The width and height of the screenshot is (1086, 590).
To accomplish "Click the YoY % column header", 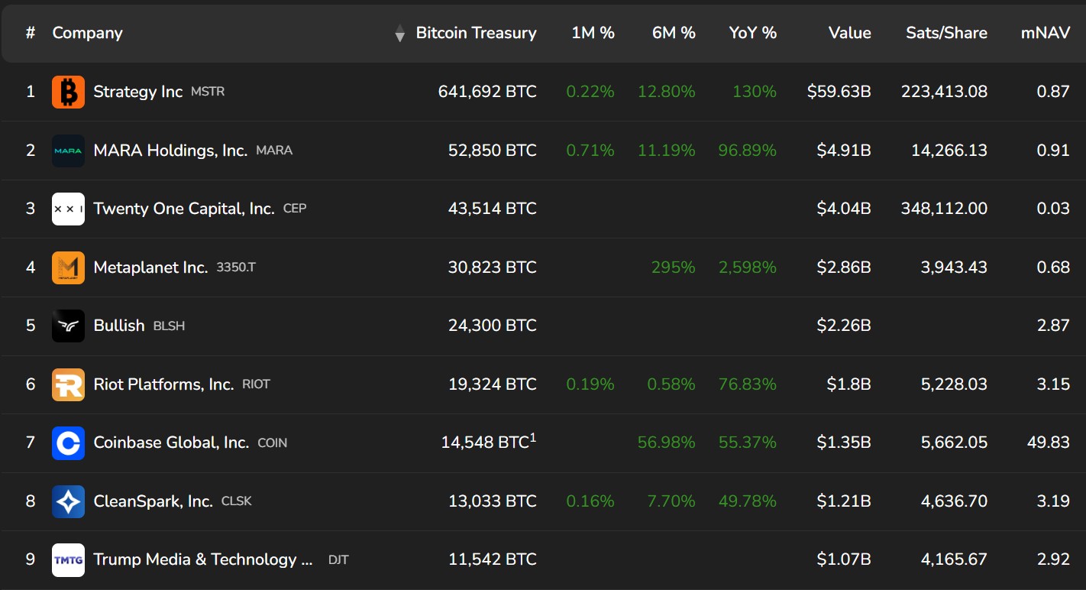I will (752, 33).
